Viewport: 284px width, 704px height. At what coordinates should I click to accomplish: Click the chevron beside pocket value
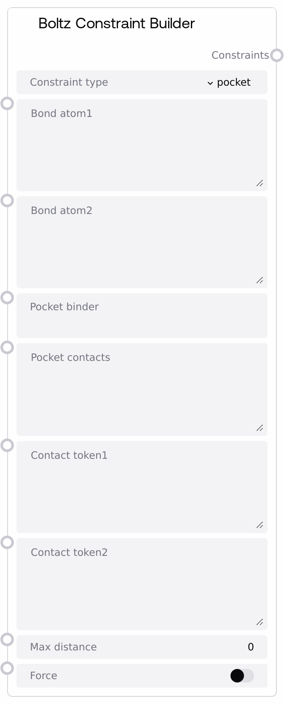point(210,83)
